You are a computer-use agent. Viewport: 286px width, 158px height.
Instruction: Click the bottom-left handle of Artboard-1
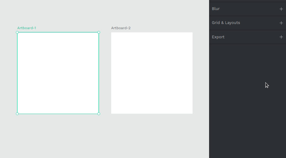pos(17,114)
